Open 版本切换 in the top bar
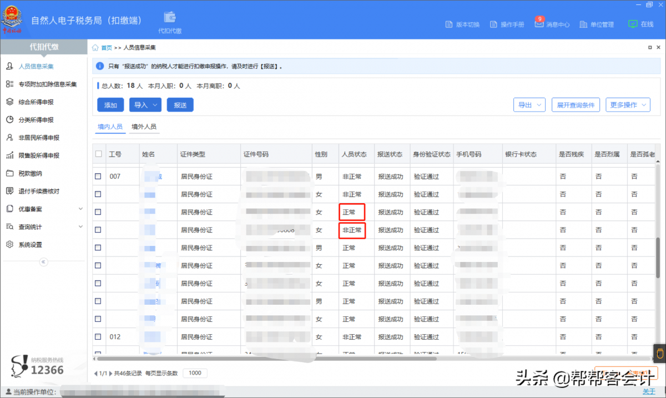The width and height of the screenshot is (666, 398). 463,24
